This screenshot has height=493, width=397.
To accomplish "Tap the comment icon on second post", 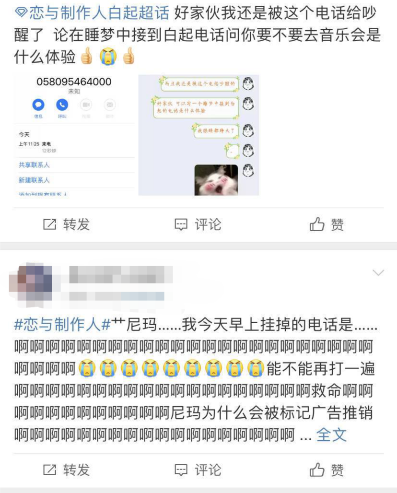I will [181, 470].
